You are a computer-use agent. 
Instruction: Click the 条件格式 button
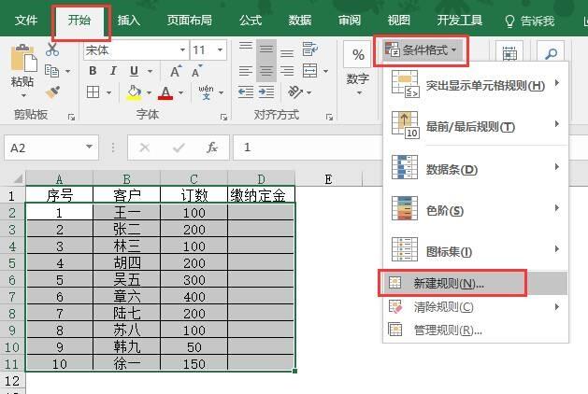tap(421, 50)
